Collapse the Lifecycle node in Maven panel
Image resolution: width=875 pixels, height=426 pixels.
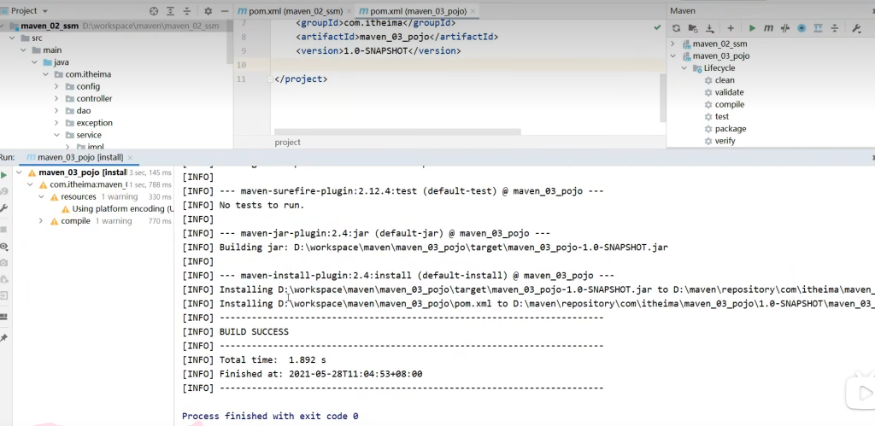click(684, 68)
